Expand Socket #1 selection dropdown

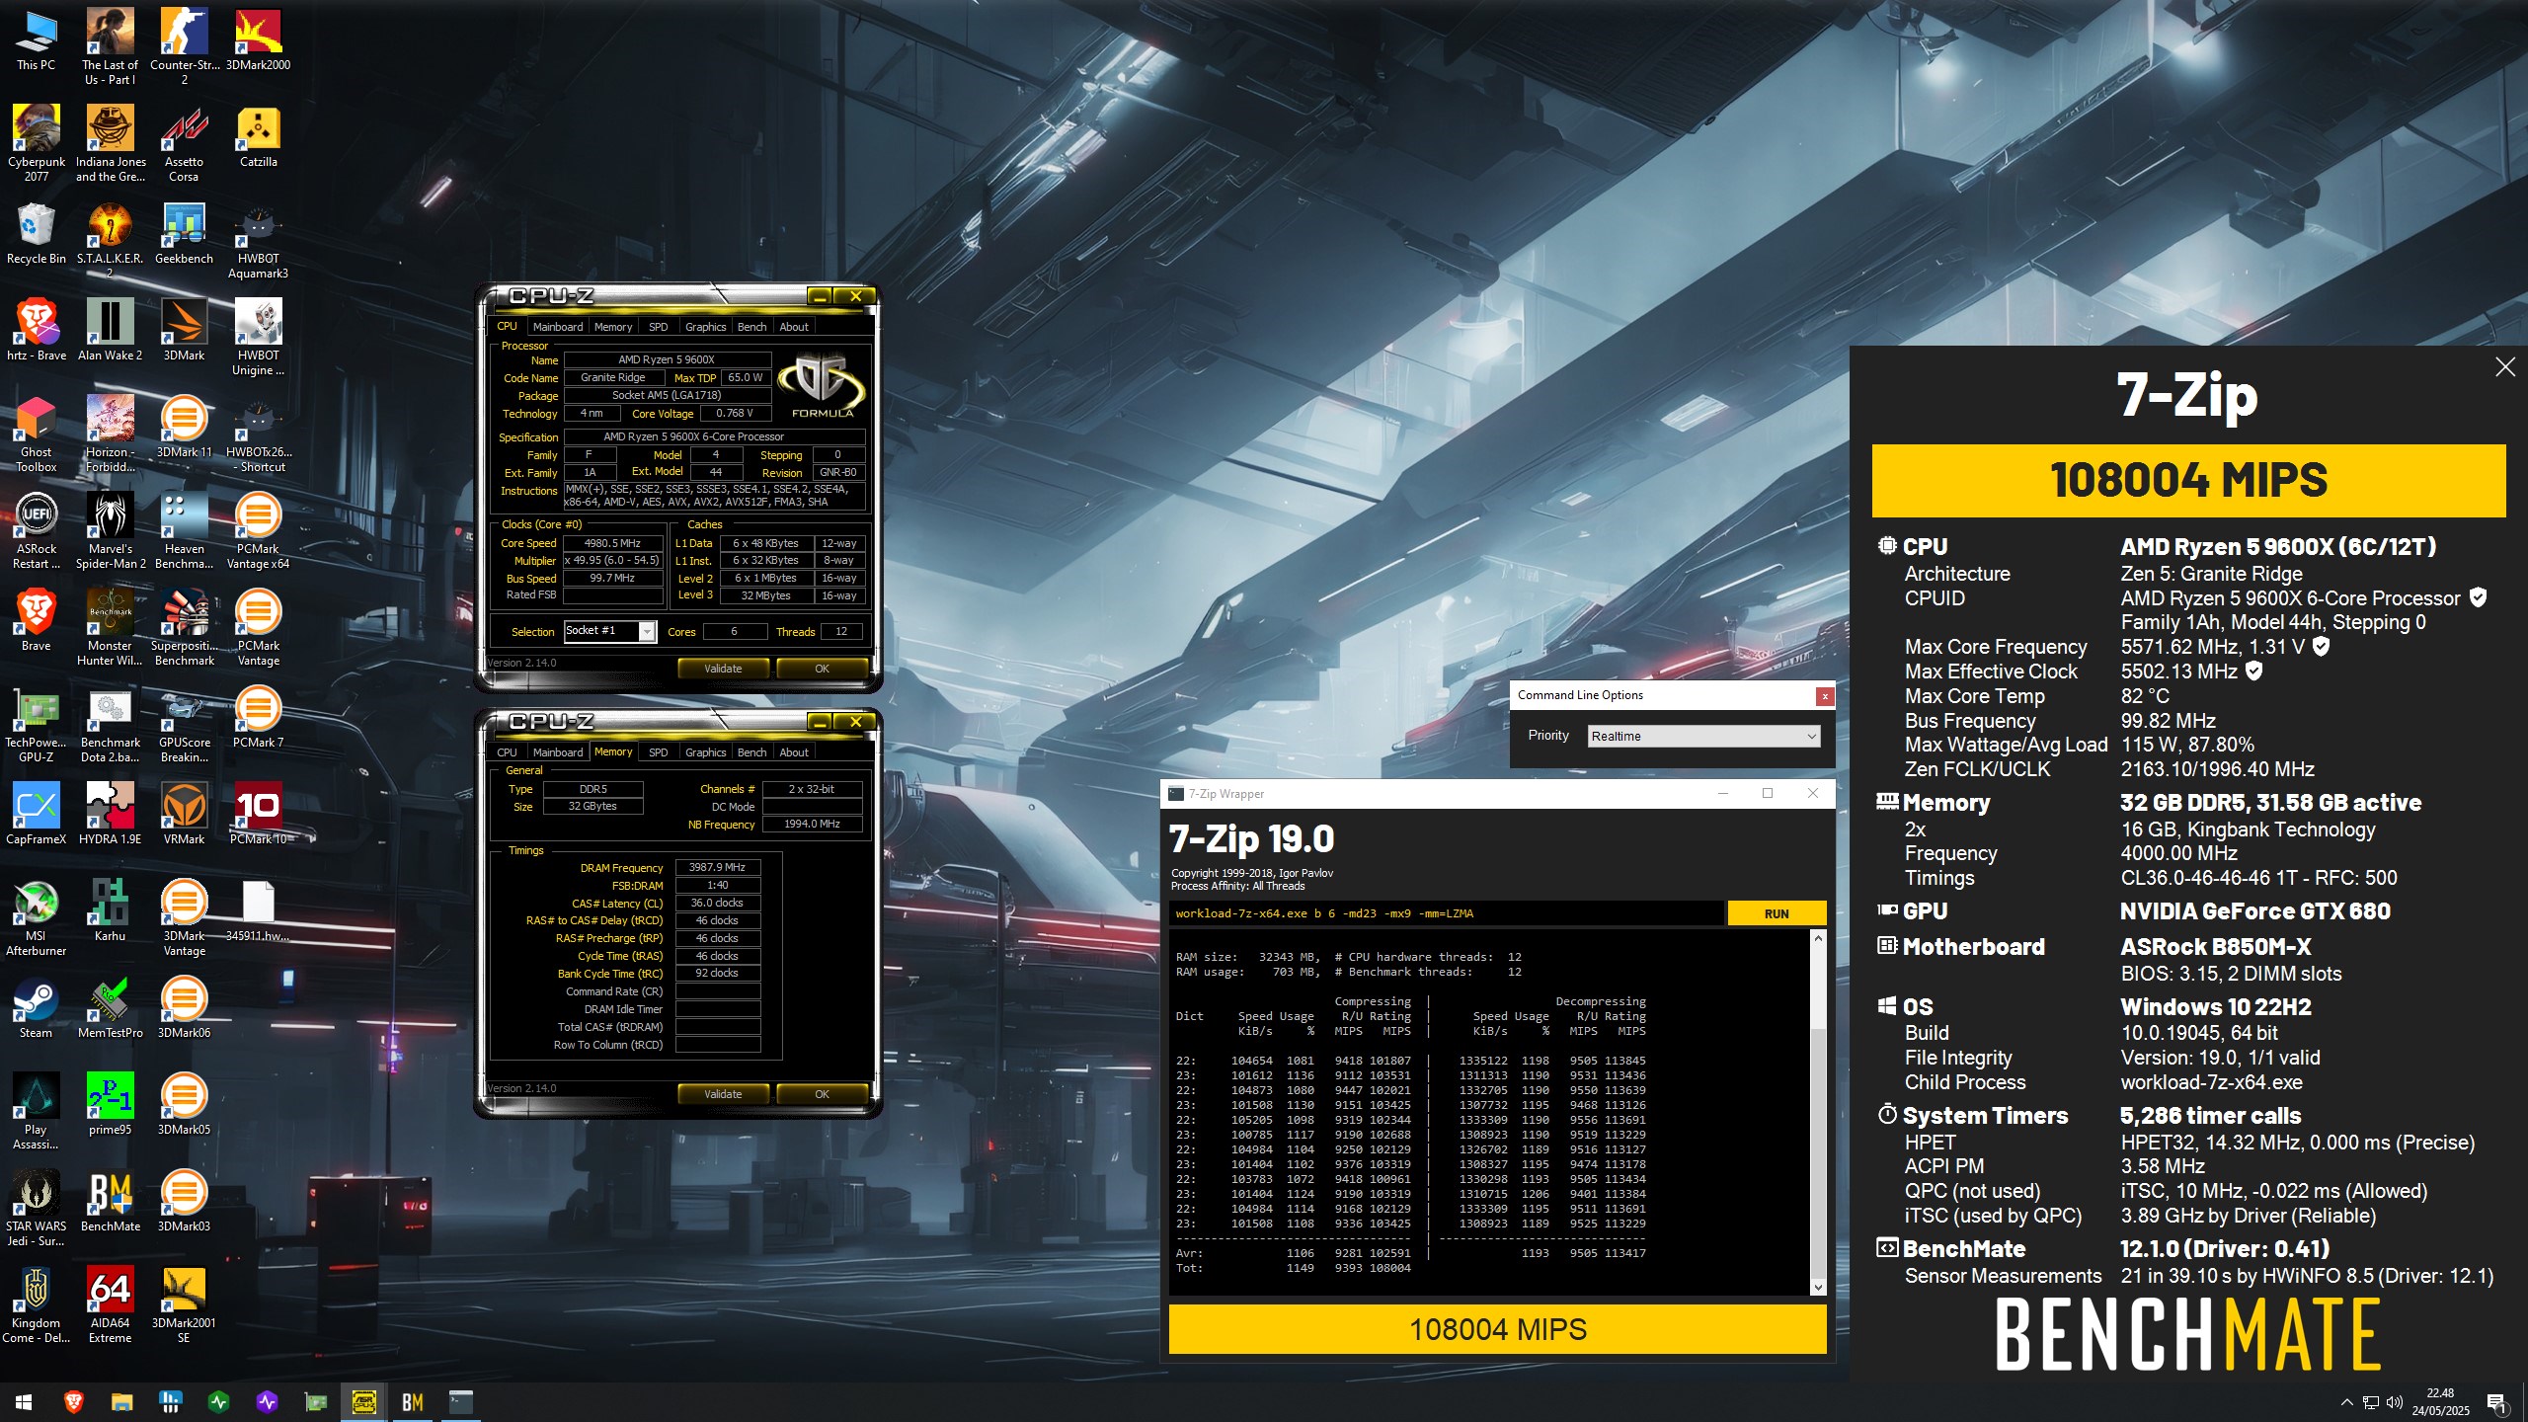[x=647, y=631]
